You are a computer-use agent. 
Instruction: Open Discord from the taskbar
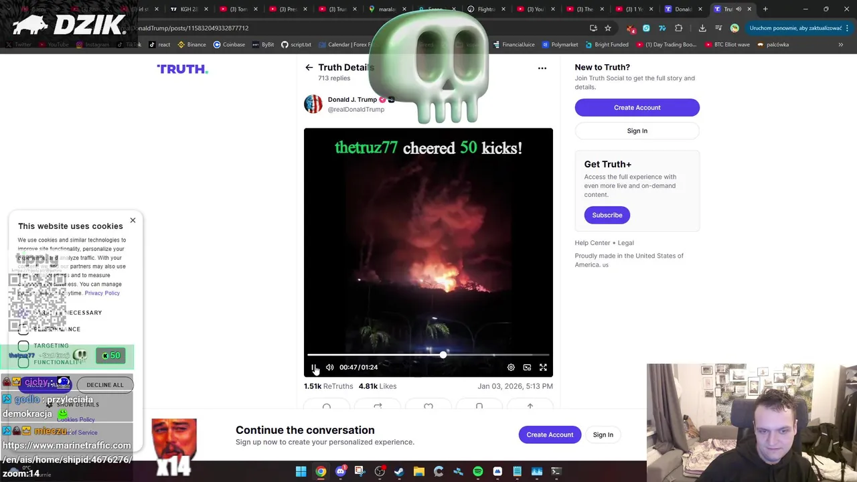[340, 471]
